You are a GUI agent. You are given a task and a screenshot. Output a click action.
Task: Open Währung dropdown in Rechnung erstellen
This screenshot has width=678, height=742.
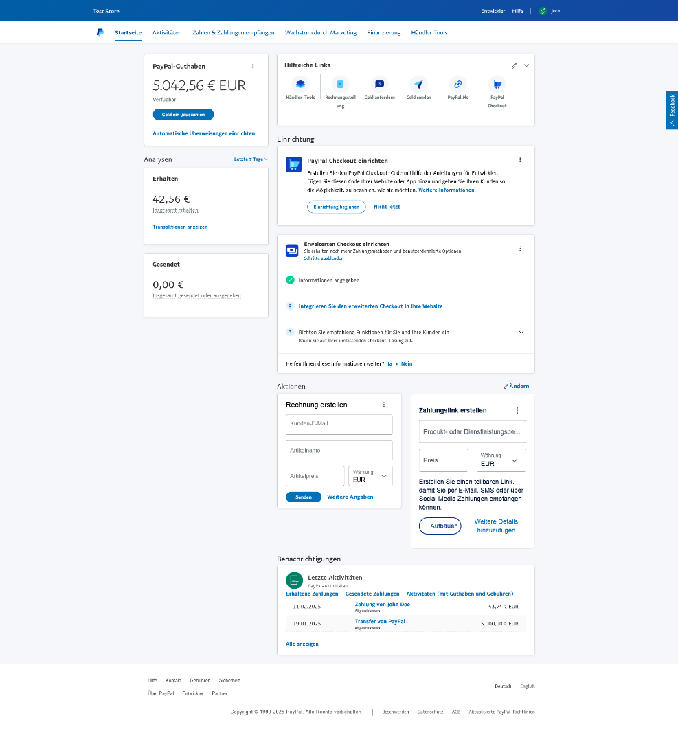(x=370, y=476)
